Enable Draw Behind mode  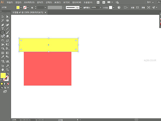pyautogui.click(x=5, y=87)
